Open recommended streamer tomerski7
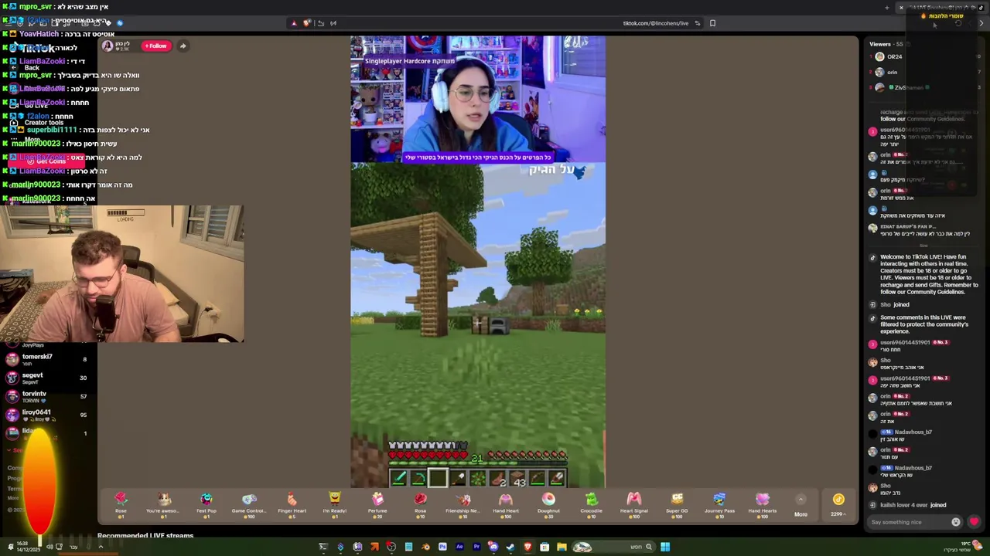The height and width of the screenshot is (556, 990). coord(46,359)
